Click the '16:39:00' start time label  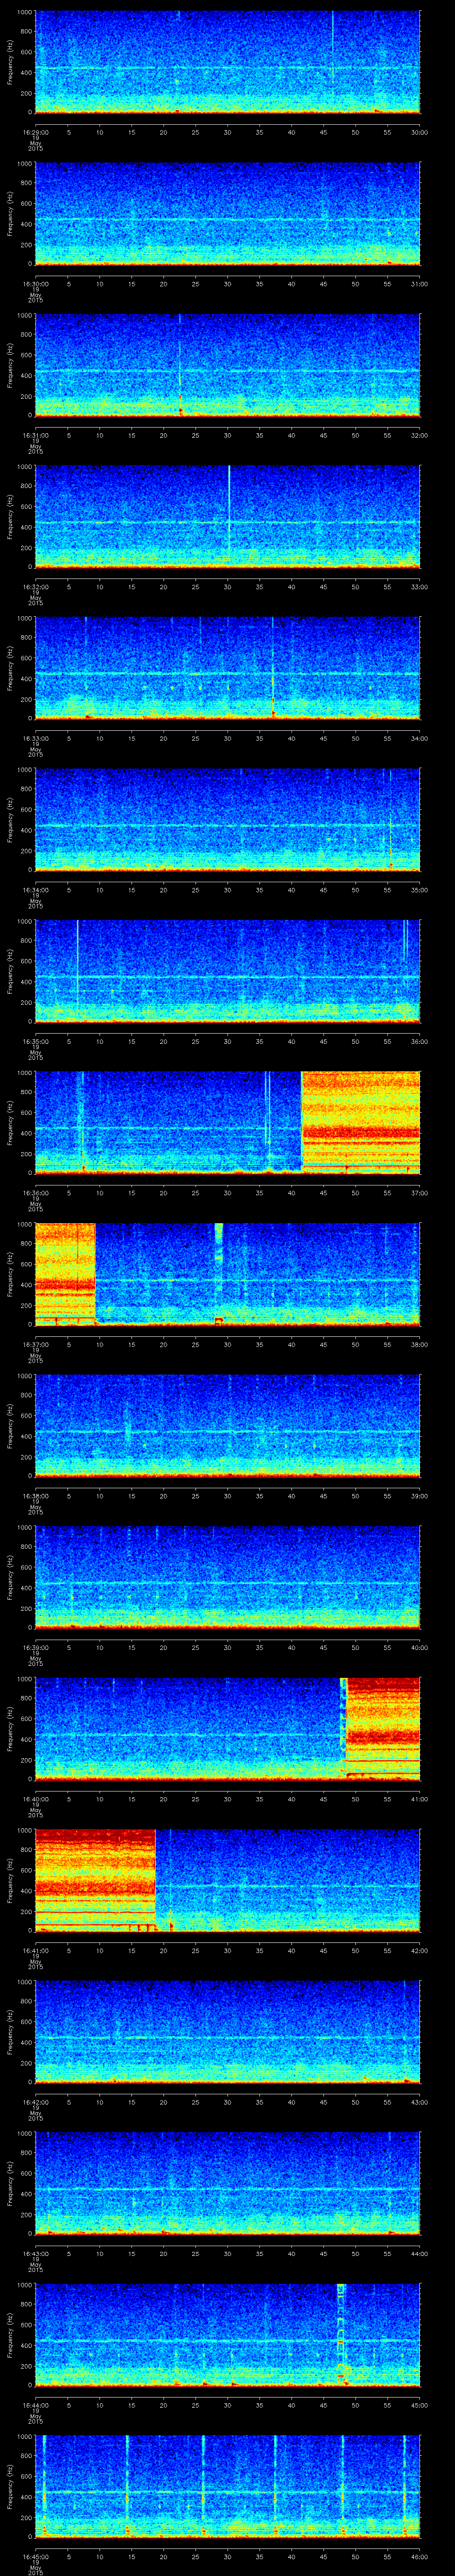click(x=35, y=1647)
